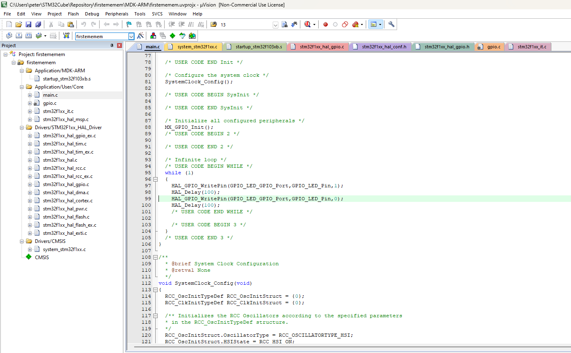
Task: Open Options for Target with magic wand icon
Action: (x=140, y=36)
